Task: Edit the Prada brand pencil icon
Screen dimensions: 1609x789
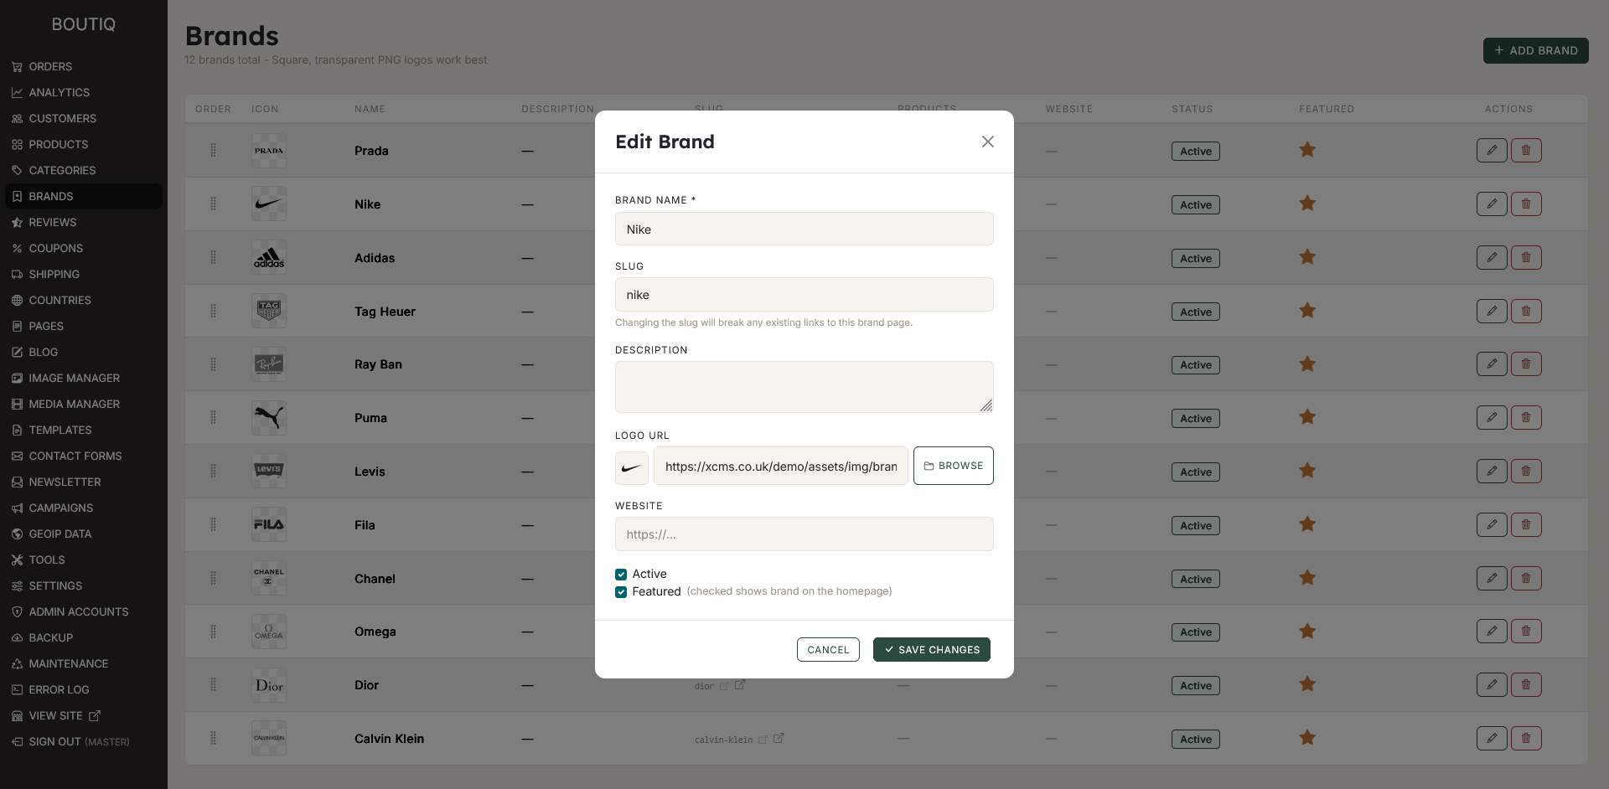Action: [x=1492, y=151]
